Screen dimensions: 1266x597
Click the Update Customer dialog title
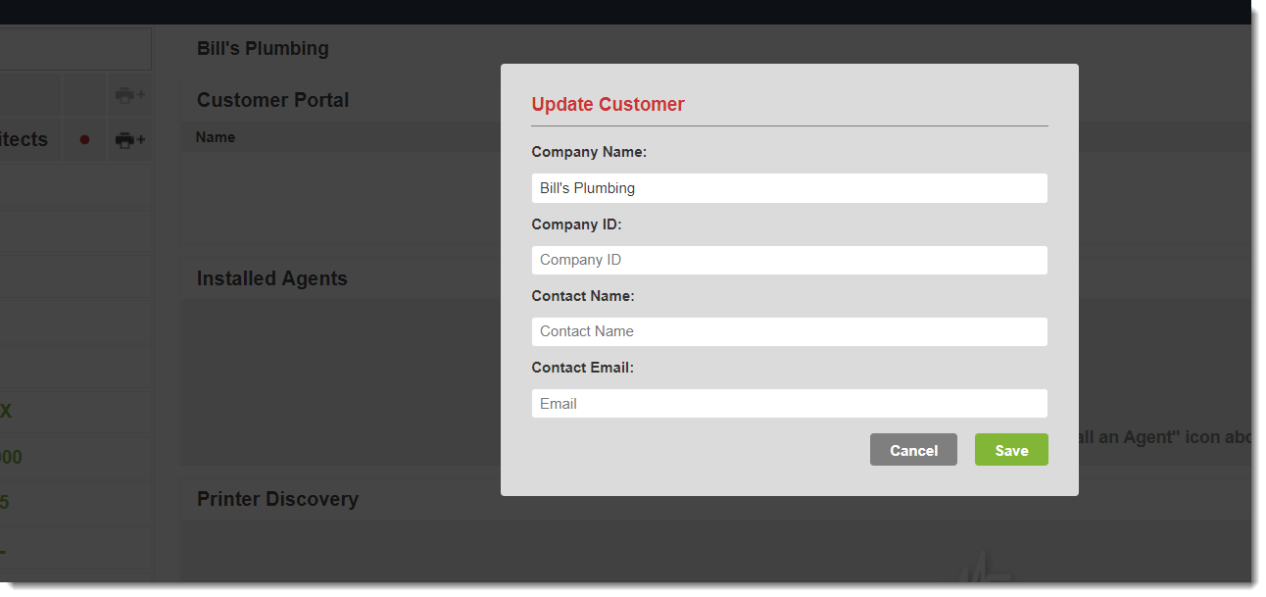(x=608, y=104)
